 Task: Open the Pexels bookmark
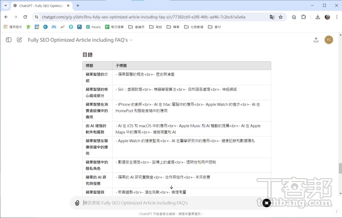(94, 27)
